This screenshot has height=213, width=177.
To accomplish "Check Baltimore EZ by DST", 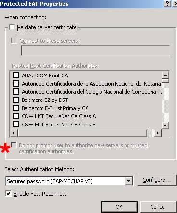I will point(16,100).
